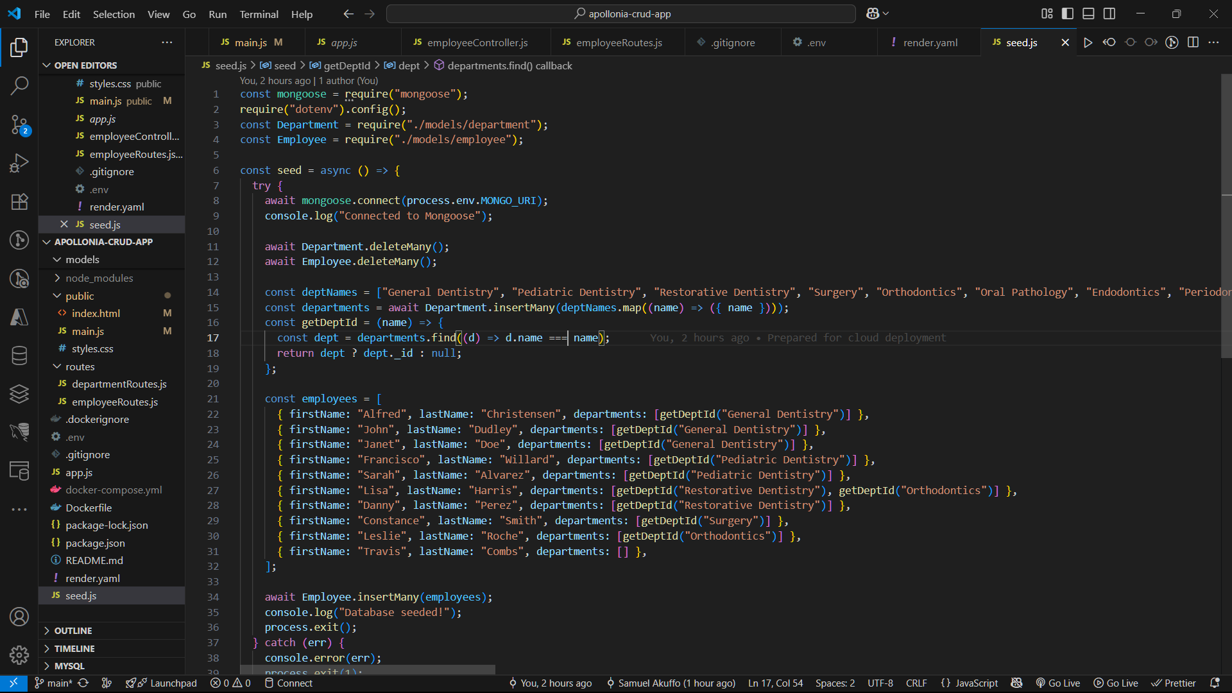Click Ln 17, Col 54 cursor position
This screenshot has height=693, width=1232.
[775, 683]
